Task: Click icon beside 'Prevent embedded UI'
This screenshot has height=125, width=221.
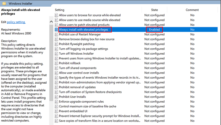Action: tap(57, 111)
